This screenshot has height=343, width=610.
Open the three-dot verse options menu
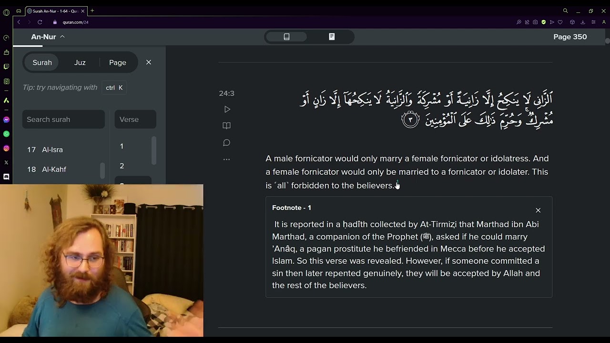click(227, 160)
